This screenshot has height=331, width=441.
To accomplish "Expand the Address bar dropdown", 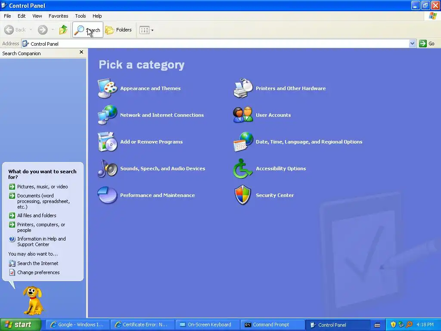I will coord(412,44).
